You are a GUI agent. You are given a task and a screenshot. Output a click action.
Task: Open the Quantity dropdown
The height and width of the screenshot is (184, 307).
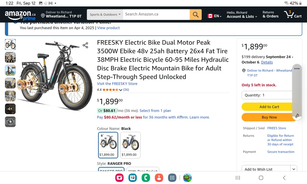pos(267,95)
